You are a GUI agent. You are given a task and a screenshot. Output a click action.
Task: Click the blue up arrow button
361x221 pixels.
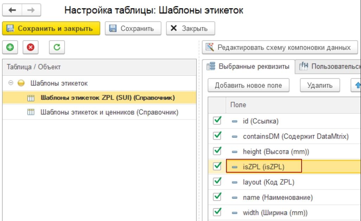[x=356, y=85]
